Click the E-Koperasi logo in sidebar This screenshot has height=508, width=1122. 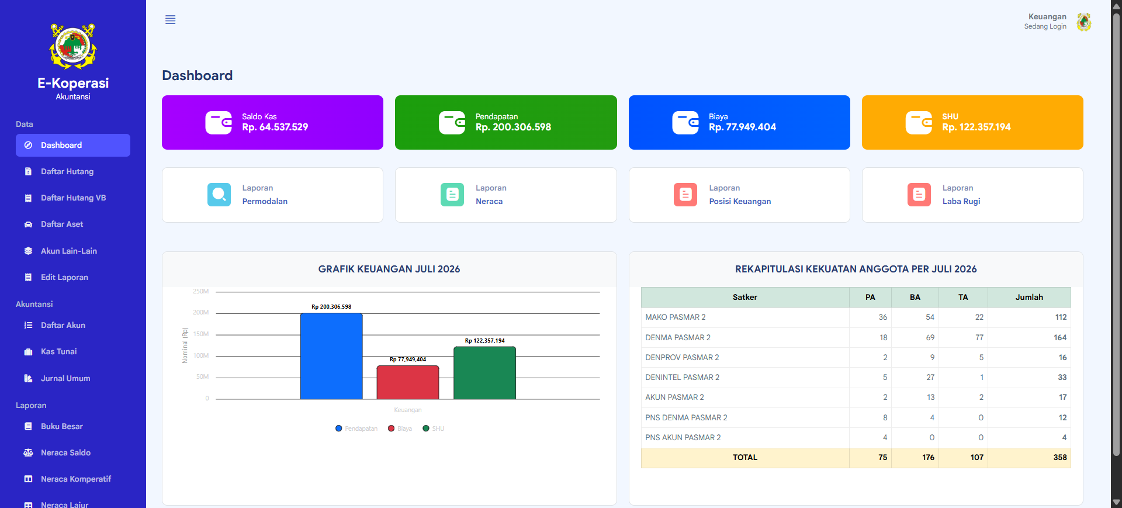(x=73, y=46)
